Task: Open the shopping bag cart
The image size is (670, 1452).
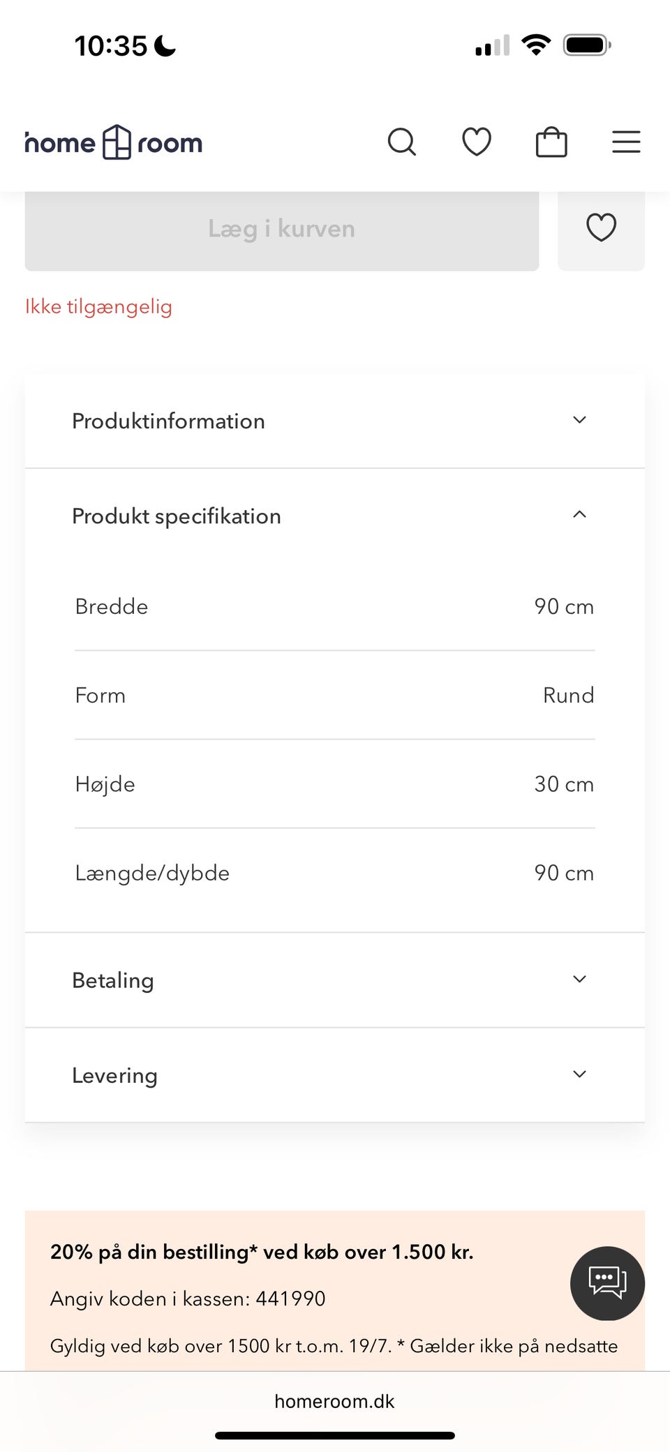Action: [x=551, y=142]
